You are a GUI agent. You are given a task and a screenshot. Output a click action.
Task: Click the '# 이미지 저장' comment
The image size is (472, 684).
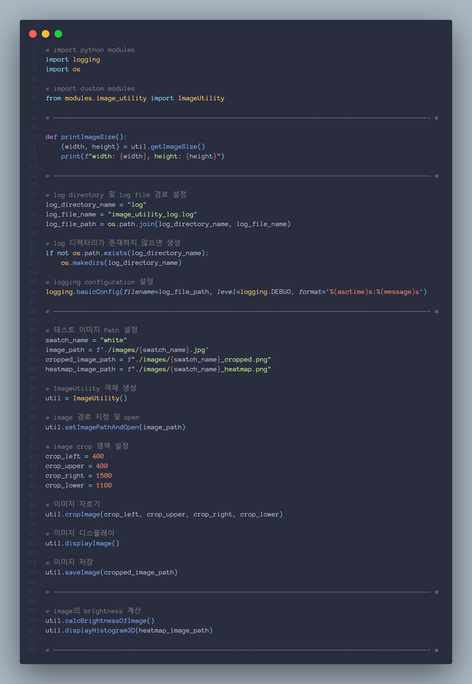(69, 563)
